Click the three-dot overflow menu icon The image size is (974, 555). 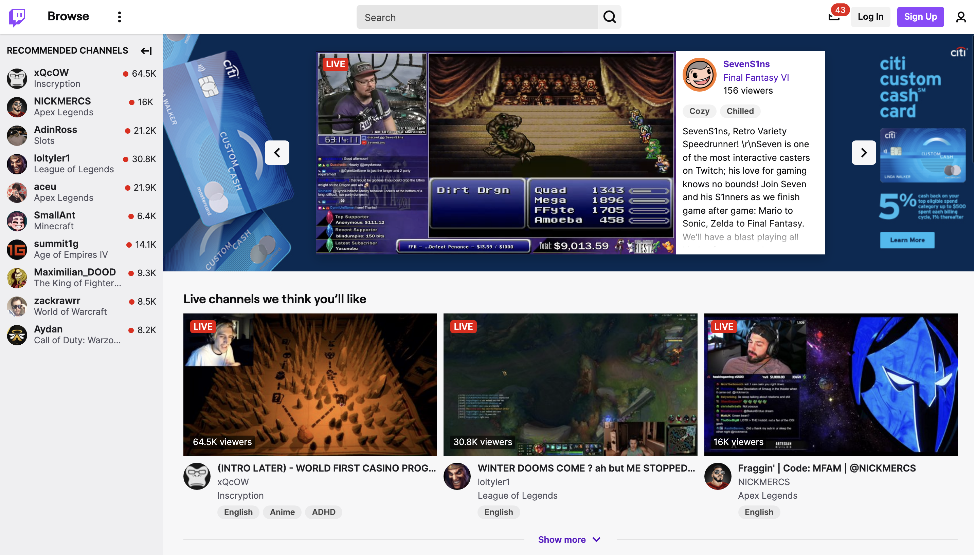click(x=120, y=17)
